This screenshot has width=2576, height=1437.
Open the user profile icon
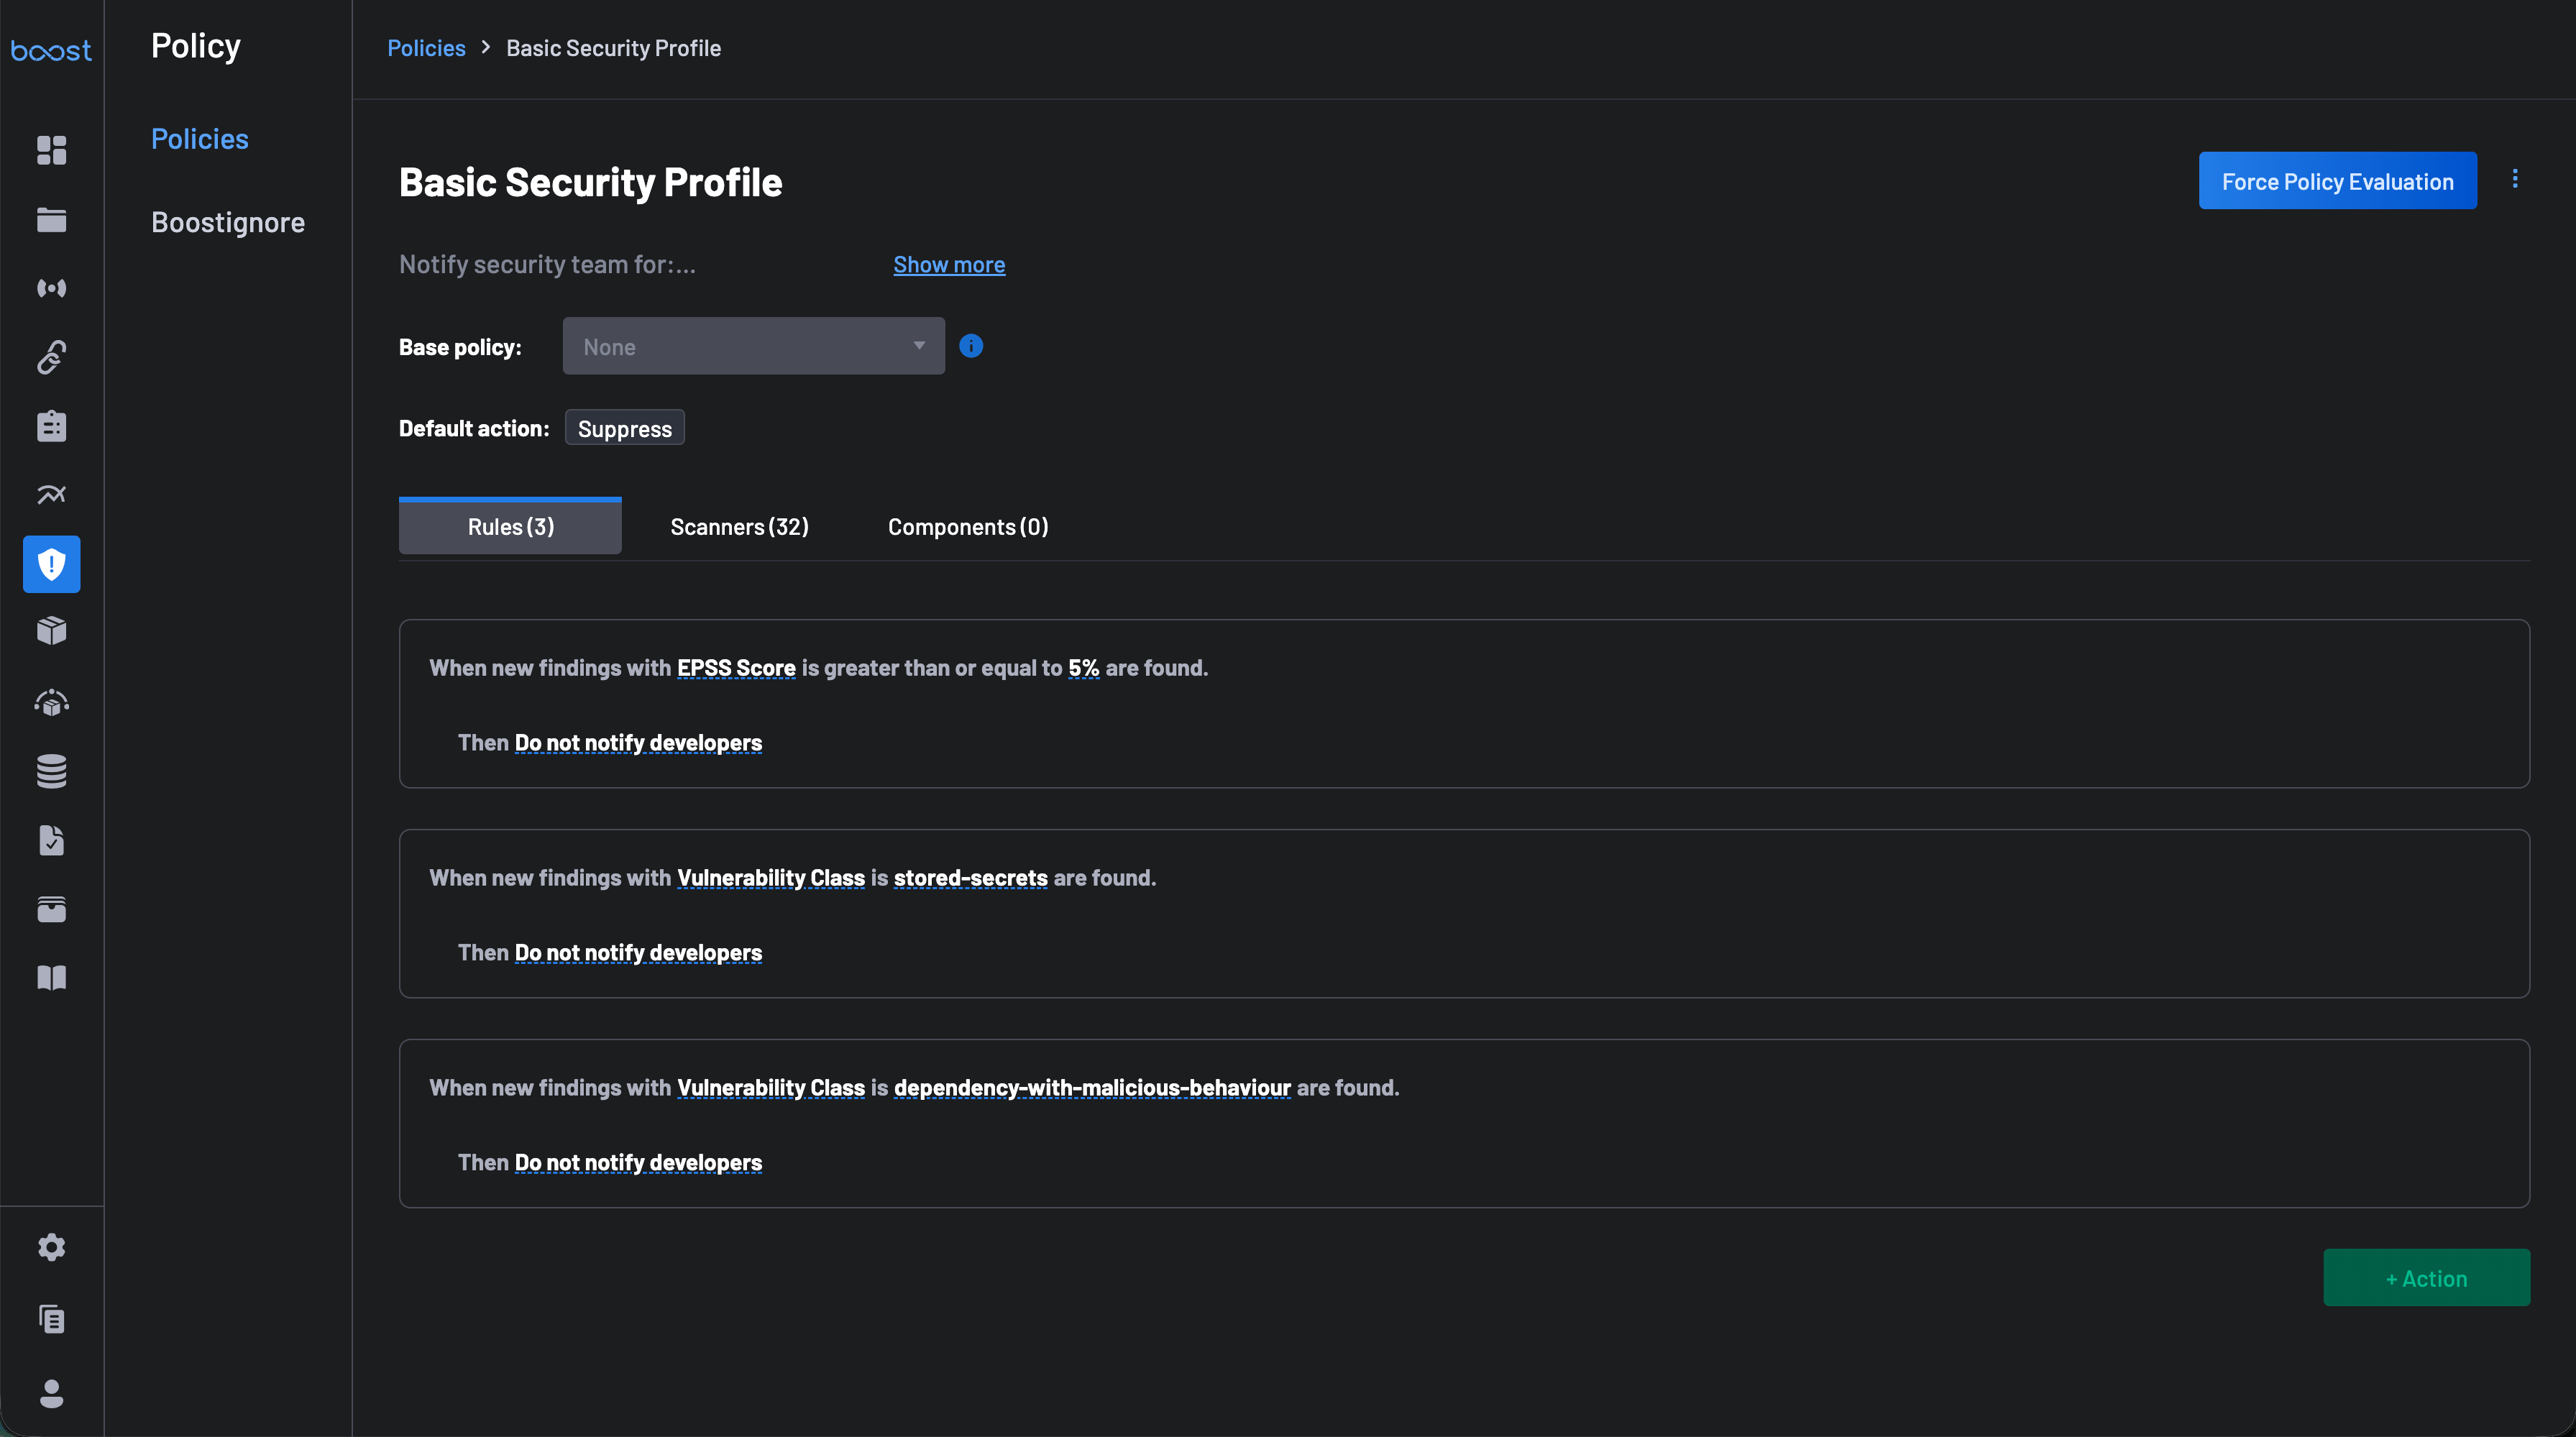pyautogui.click(x=51, y=1393)
